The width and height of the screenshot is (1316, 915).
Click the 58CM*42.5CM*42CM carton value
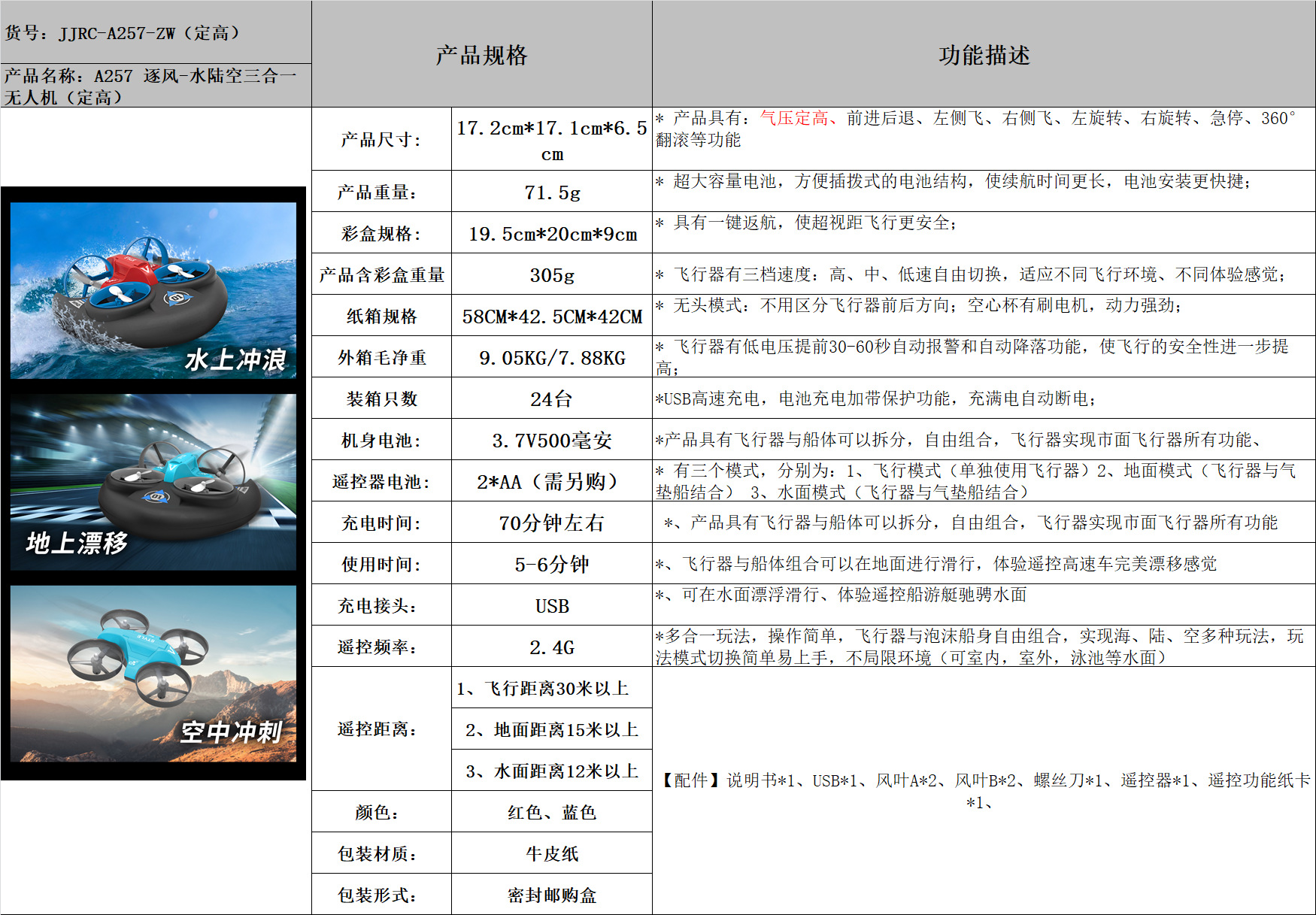[552, 316]
